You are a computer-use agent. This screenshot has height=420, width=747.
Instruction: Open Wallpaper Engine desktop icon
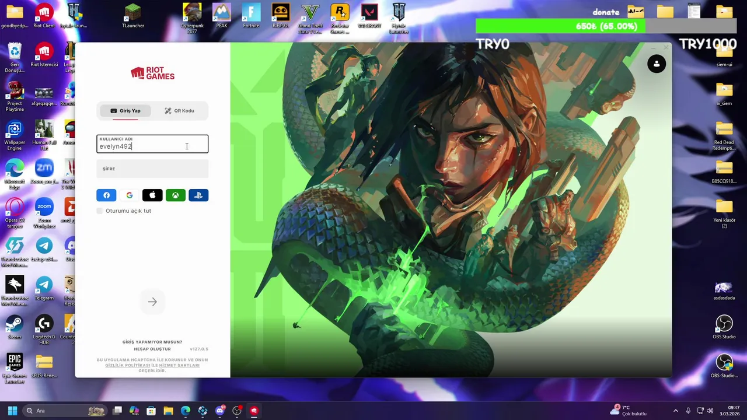[x=15, y=135]
